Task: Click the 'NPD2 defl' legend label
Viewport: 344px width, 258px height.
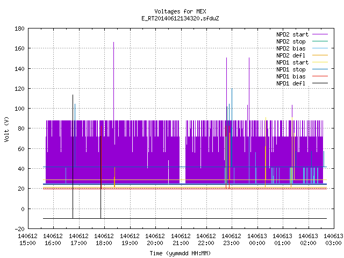Action: click(291, 55)
